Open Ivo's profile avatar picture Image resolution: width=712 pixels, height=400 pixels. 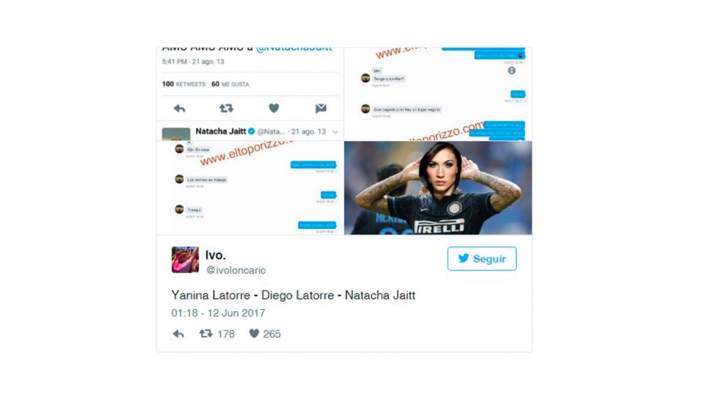(x=185, y=260)
